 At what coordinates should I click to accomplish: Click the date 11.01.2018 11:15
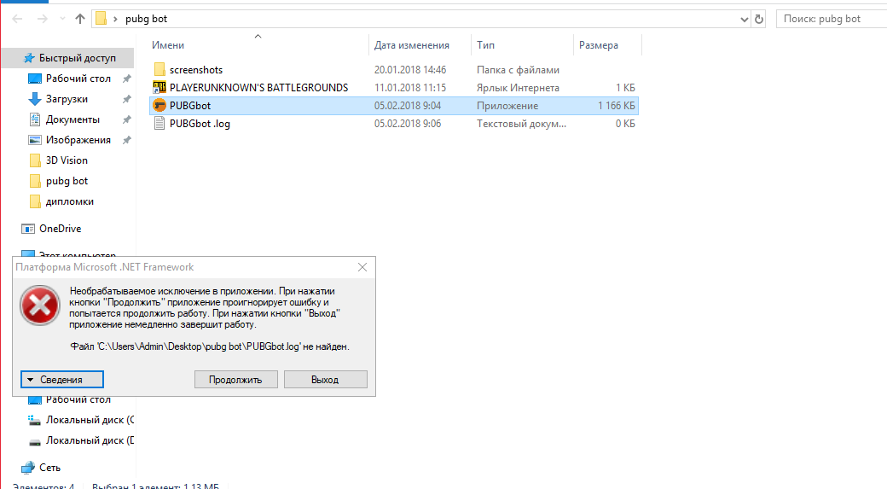click(x=410, y=88)
